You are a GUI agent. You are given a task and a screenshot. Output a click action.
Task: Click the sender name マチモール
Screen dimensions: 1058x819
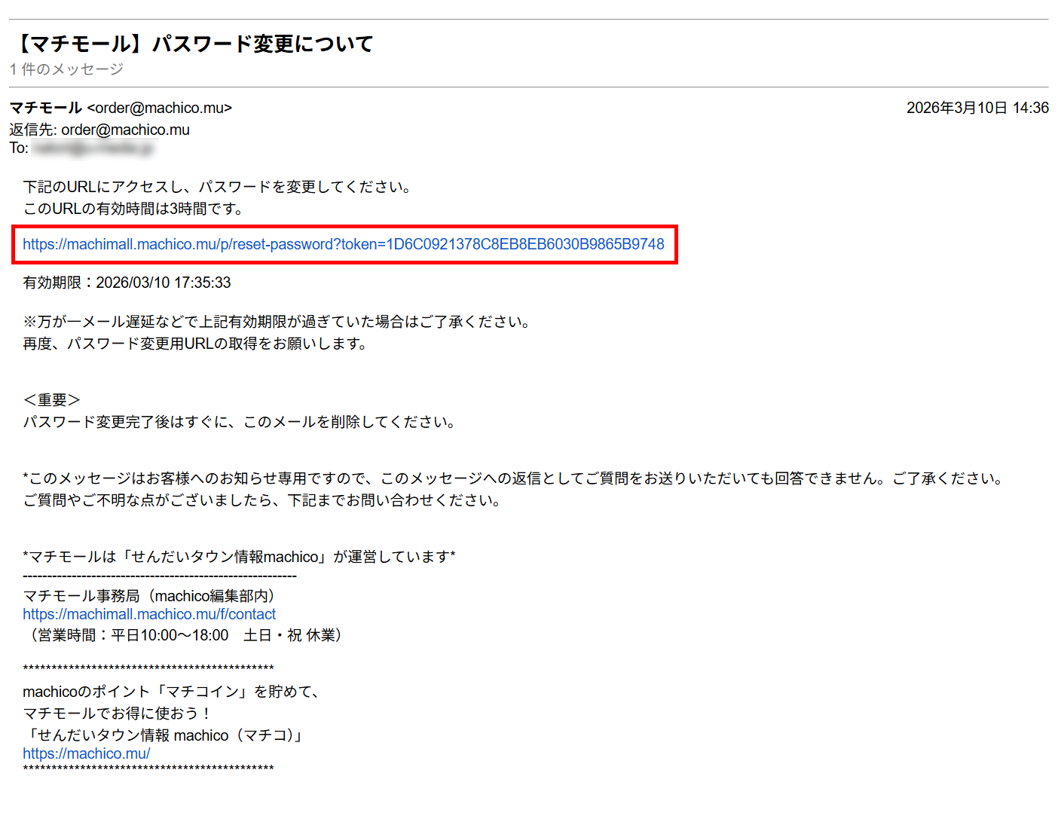(x=45, y=108)
